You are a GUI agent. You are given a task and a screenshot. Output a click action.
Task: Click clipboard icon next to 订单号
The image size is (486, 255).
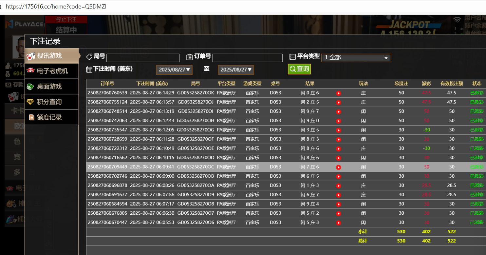click(189, 57)
